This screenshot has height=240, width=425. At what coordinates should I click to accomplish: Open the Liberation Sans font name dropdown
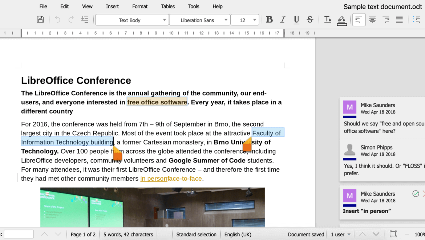point(199,20)
